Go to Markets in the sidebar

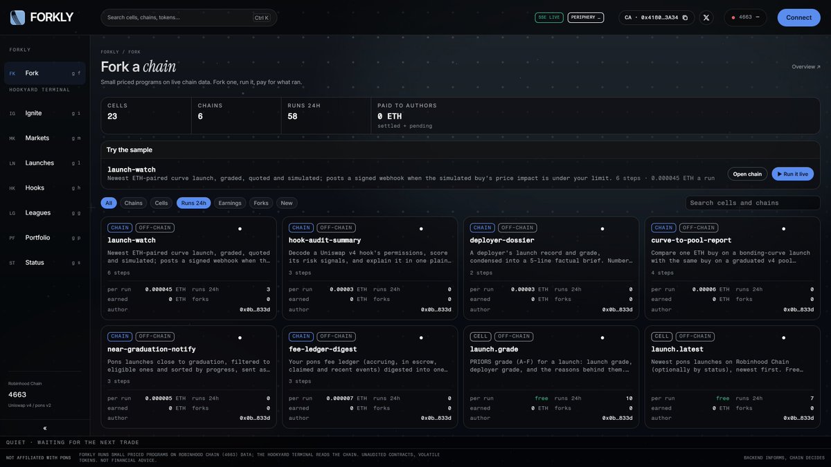pyautogui.click(x=44, y=138)
